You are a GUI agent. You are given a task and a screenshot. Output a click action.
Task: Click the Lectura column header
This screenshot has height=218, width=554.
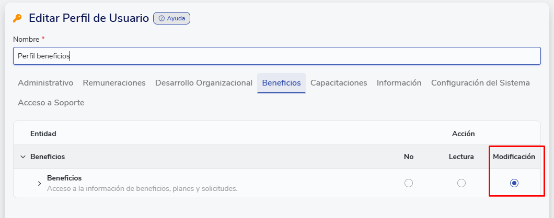tap(461, 156)
